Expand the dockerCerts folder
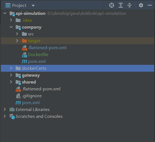155x142 pixels. 11,68
